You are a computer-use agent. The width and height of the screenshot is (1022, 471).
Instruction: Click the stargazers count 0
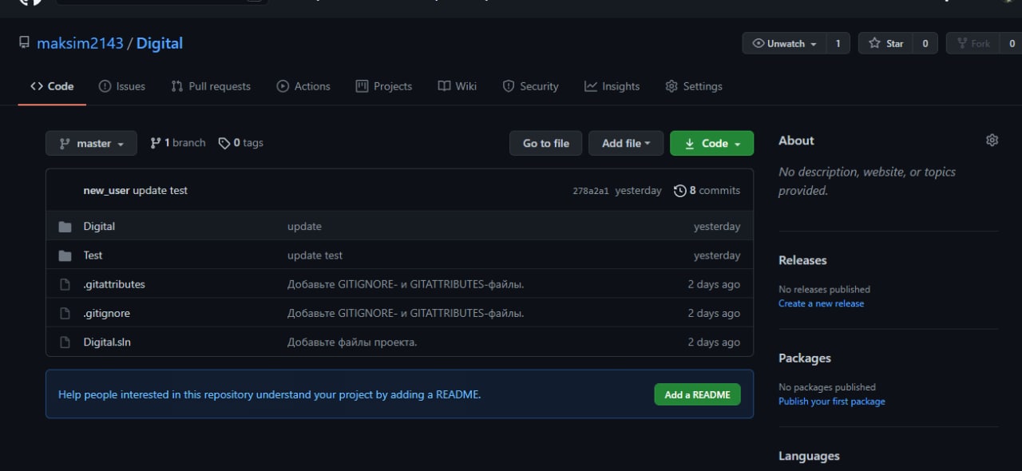(x=925, y=44)
